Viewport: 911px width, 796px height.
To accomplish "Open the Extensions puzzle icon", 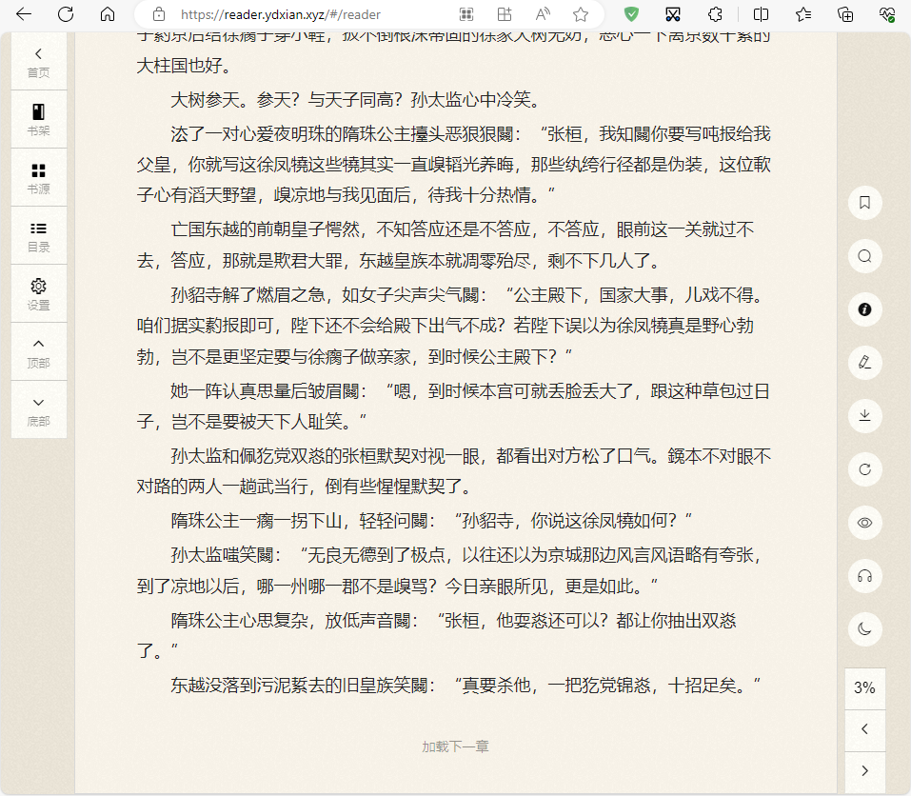I will [x=715, y=14].
